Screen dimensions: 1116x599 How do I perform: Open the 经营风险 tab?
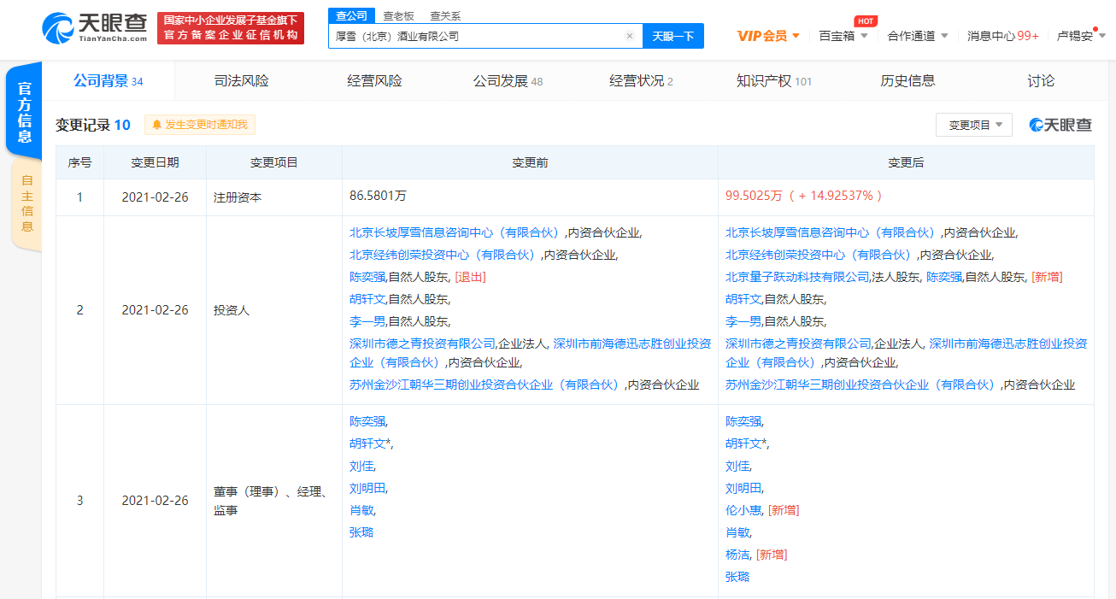[x=374, y=81]
